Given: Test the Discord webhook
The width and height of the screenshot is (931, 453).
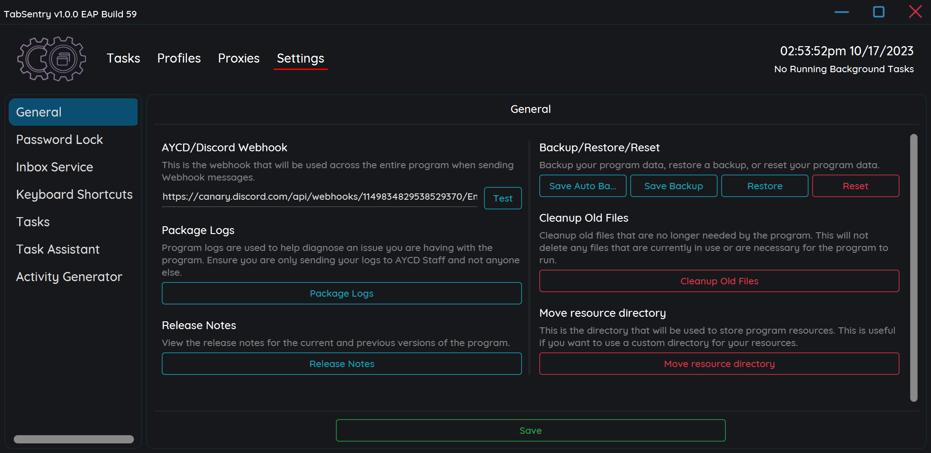Looking at the screenshot, I should 502,198.
